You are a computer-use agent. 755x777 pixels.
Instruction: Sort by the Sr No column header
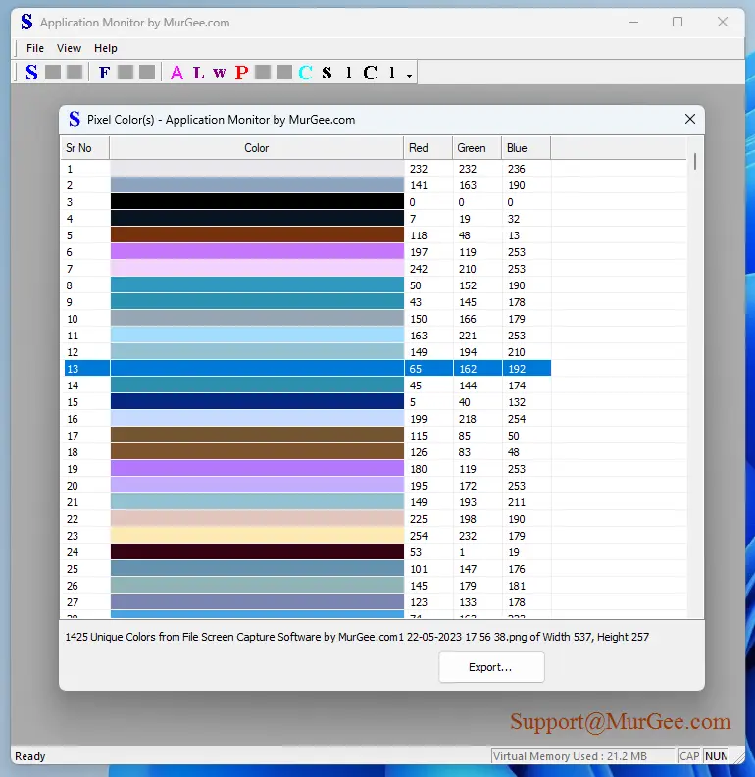pyautogui.click(x=84, y=148)
